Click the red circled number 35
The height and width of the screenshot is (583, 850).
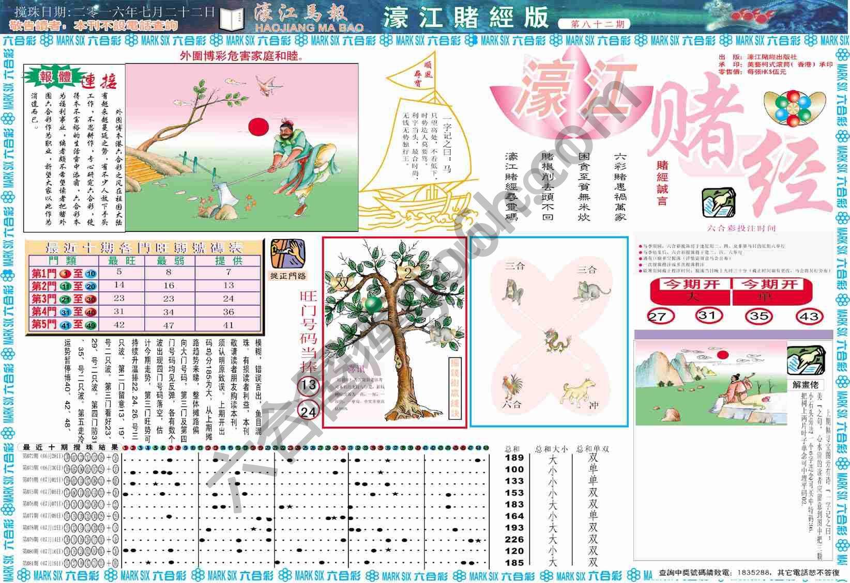759,316
